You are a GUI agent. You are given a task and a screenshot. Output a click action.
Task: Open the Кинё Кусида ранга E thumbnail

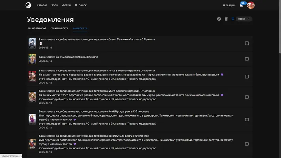32,119
